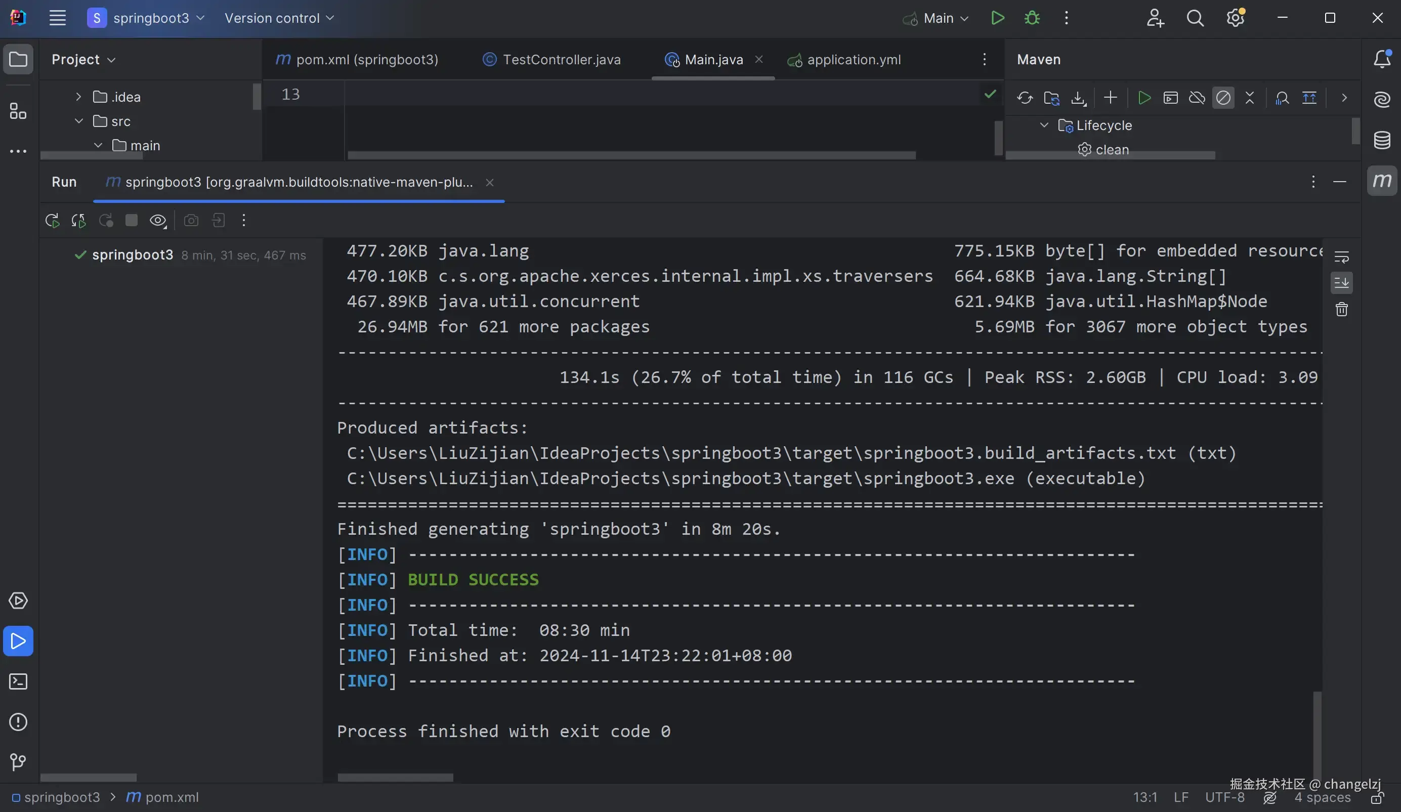
Task: Switch to the TestController.java tab
Action: pyautogui.click(x=561, y=60)
